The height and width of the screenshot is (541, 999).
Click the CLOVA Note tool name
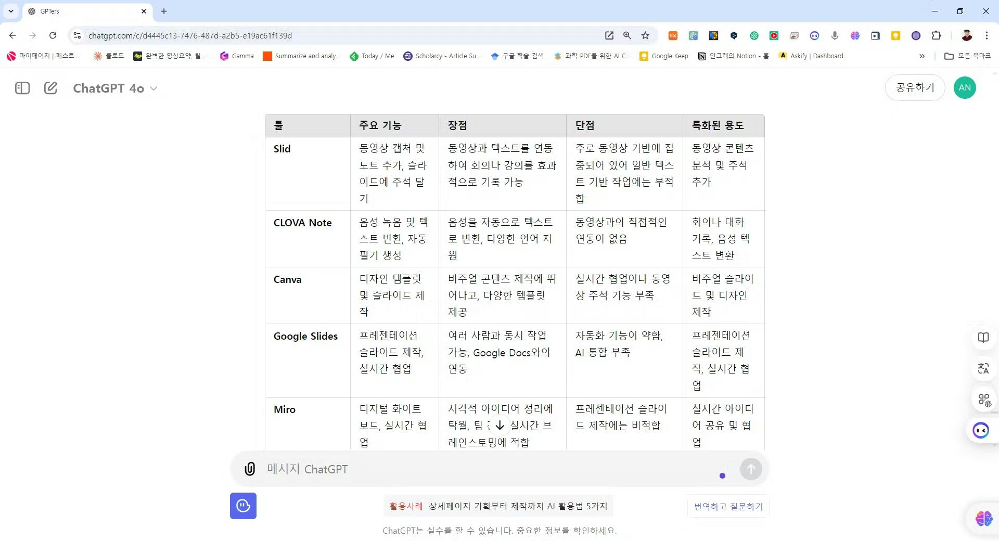coord(302,223)
